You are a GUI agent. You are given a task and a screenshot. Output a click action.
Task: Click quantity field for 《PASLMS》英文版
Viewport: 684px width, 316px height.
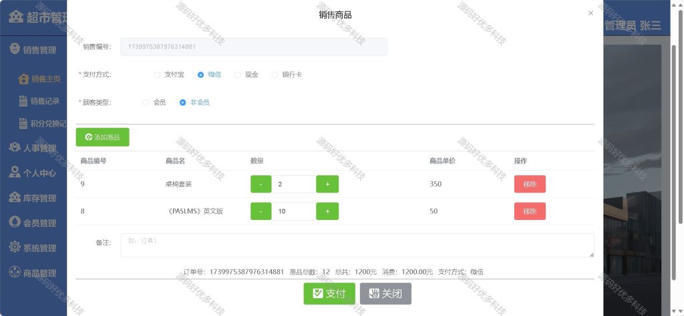coord(294,211)
